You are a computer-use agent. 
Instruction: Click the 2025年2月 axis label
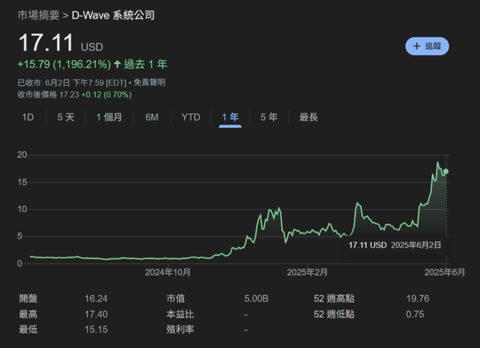307,272
